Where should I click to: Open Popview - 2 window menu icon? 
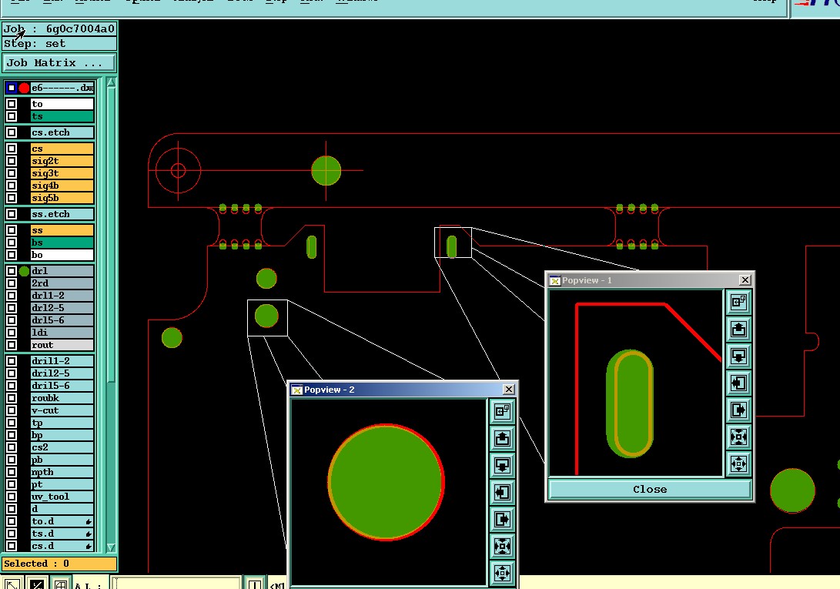pyautogui.click(x=296, y=390)
